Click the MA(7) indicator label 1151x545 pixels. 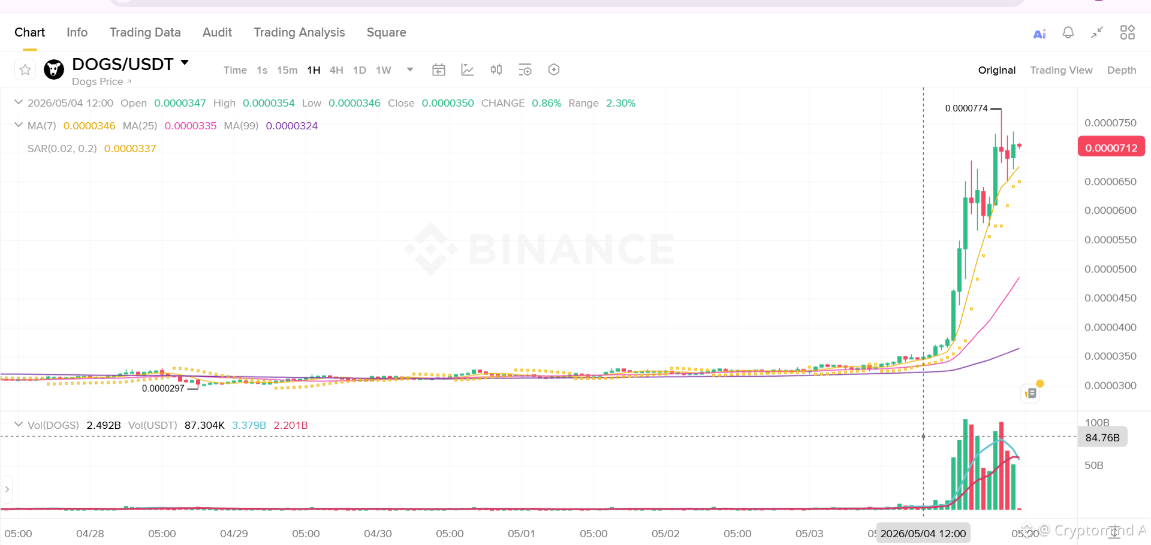coord(42,126)
